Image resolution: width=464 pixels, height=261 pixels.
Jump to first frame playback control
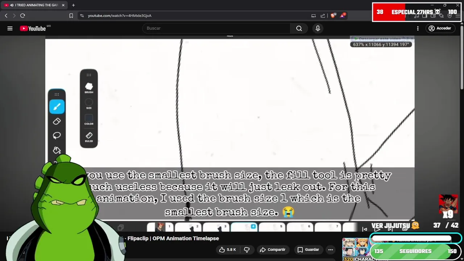coord(364,229)
